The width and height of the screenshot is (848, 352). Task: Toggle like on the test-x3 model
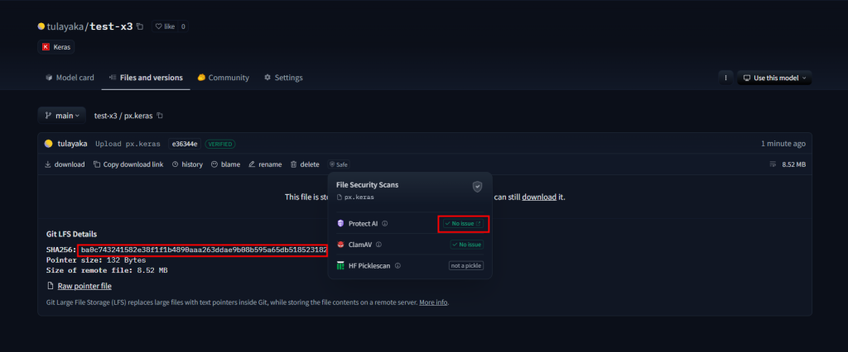click(164, 26)
